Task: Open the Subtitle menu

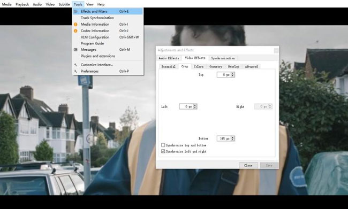Action: coord(64,4)
